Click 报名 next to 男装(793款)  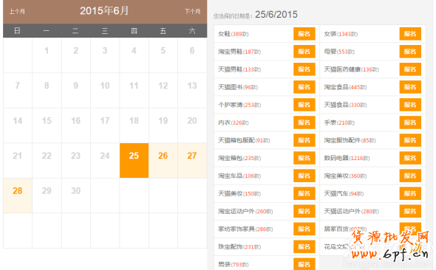click(304, 264)
